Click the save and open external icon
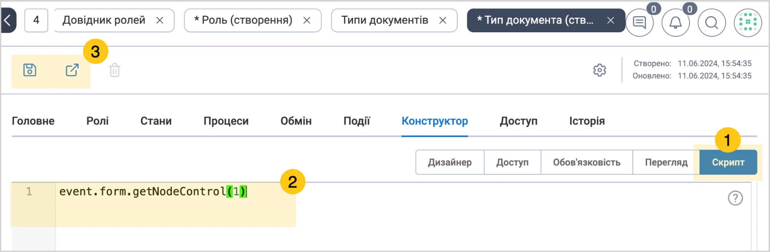Screen dimensions: 770x252 click(x=72, y=70)
